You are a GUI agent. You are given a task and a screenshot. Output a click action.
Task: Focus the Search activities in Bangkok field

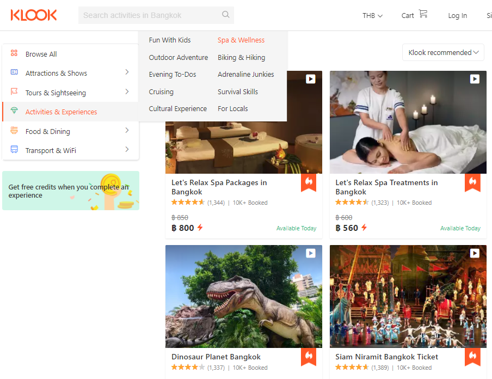point(156,15)
